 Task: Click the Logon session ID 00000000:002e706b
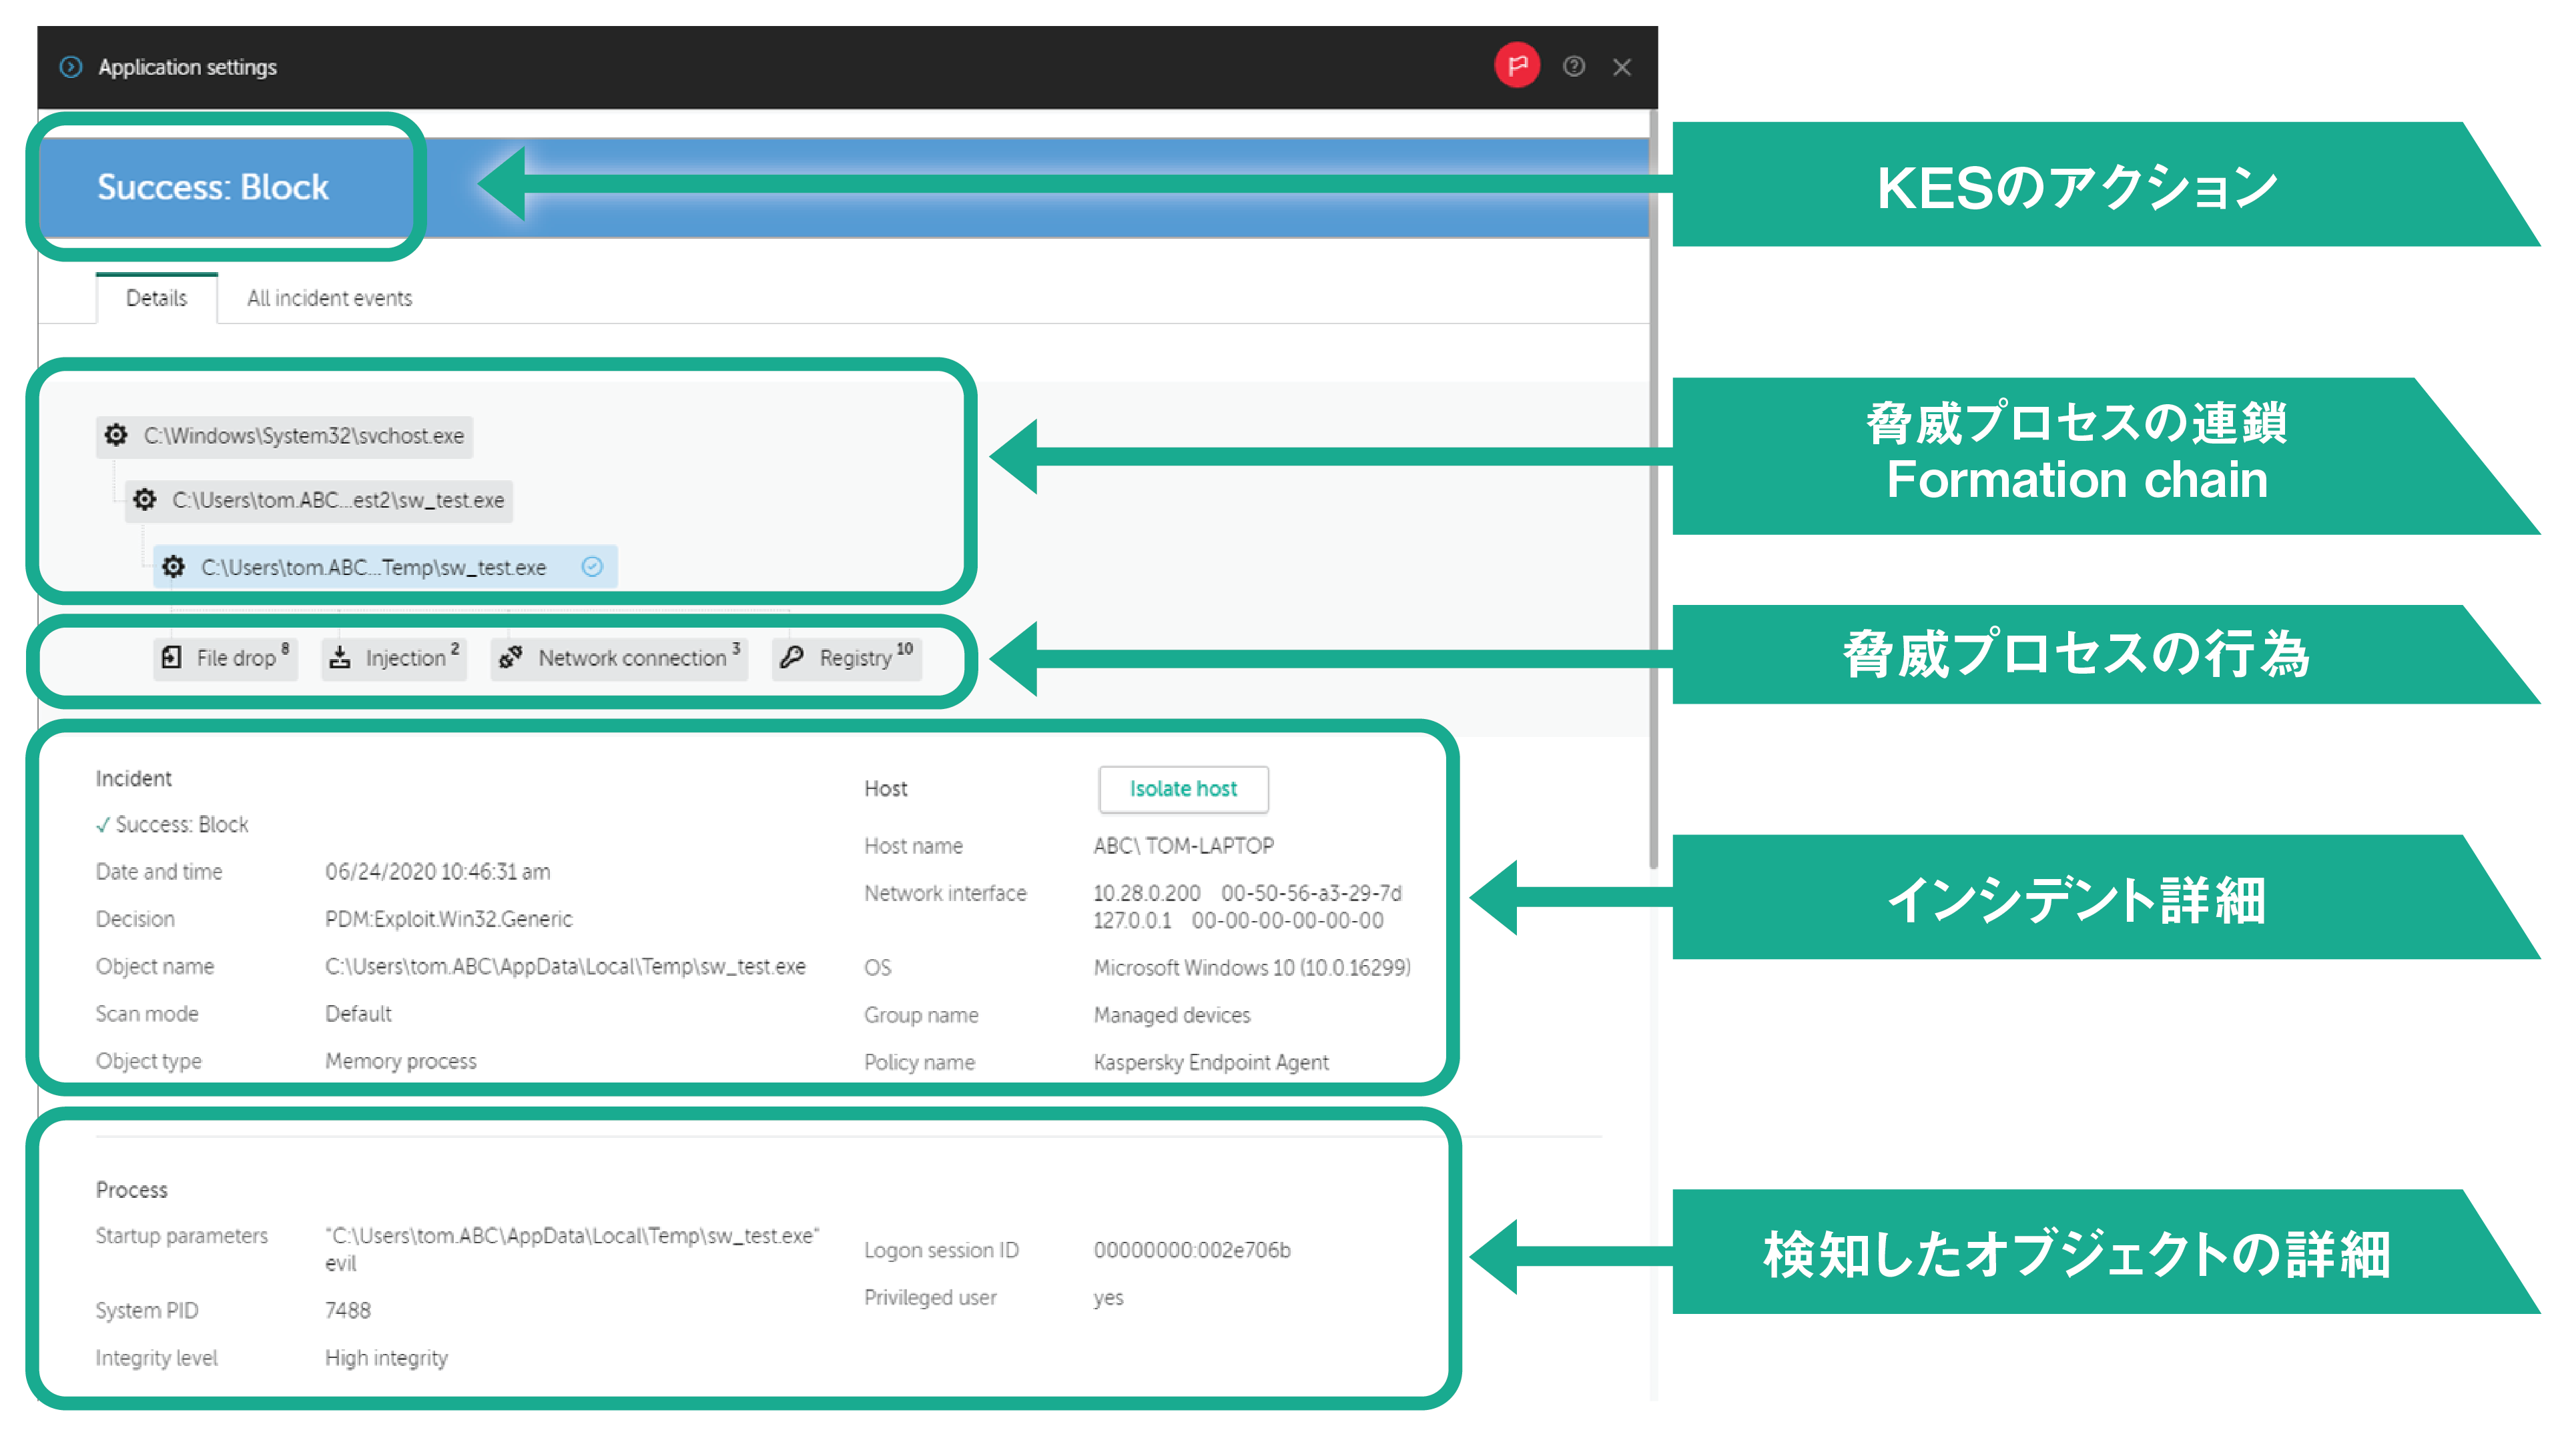1191,1250
